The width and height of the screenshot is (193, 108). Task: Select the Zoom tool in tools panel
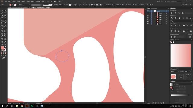pyautogui.click(x=5, y=44)
